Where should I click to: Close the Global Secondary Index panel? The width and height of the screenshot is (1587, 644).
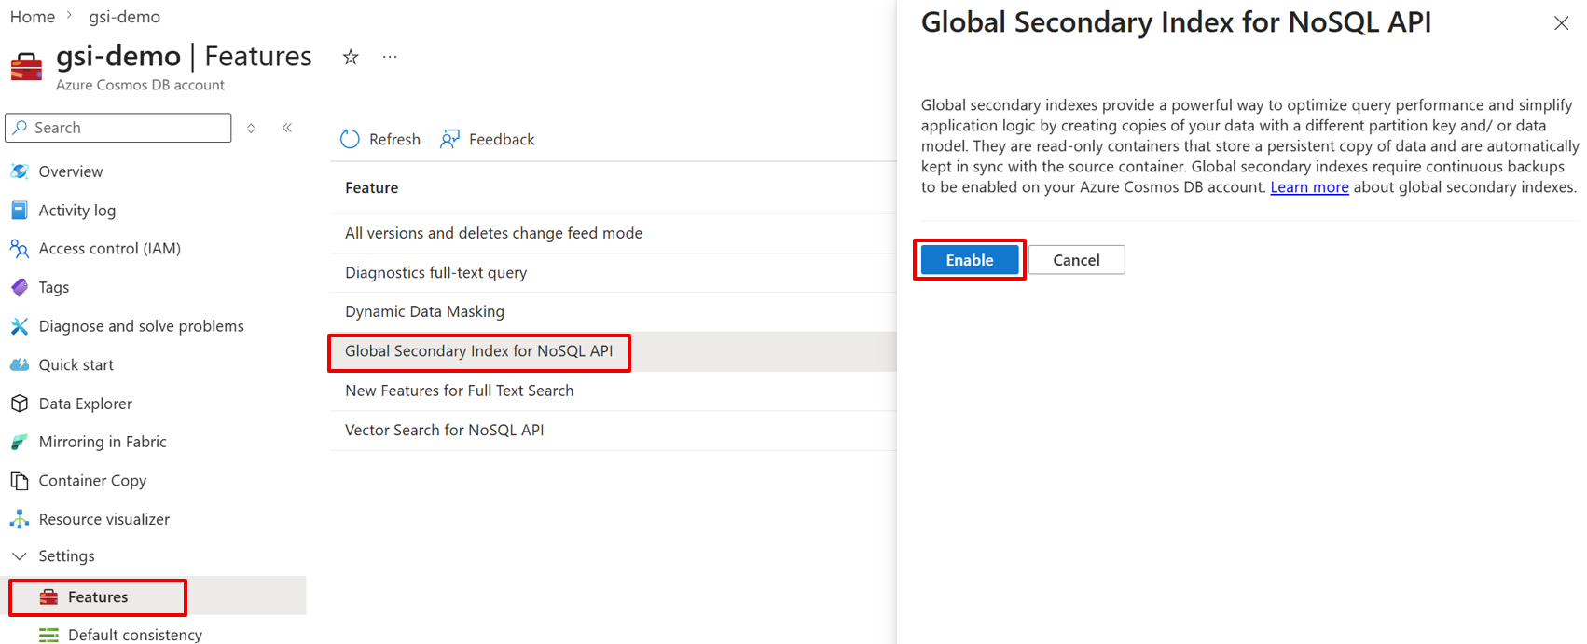coord(1561,23)
